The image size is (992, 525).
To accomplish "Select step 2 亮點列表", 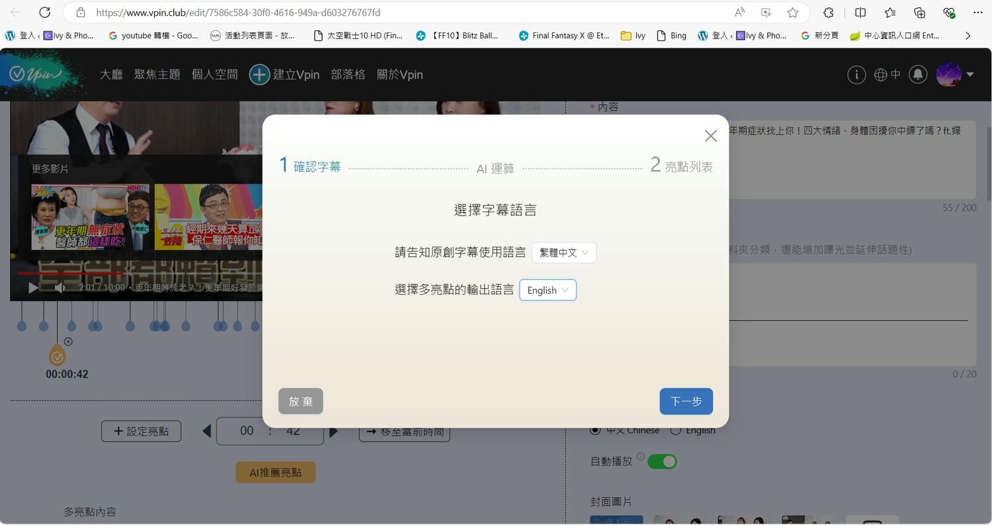I will point(681,165).
